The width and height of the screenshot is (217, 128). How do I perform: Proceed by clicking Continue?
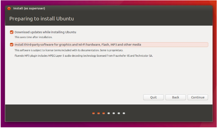point(198,97)
